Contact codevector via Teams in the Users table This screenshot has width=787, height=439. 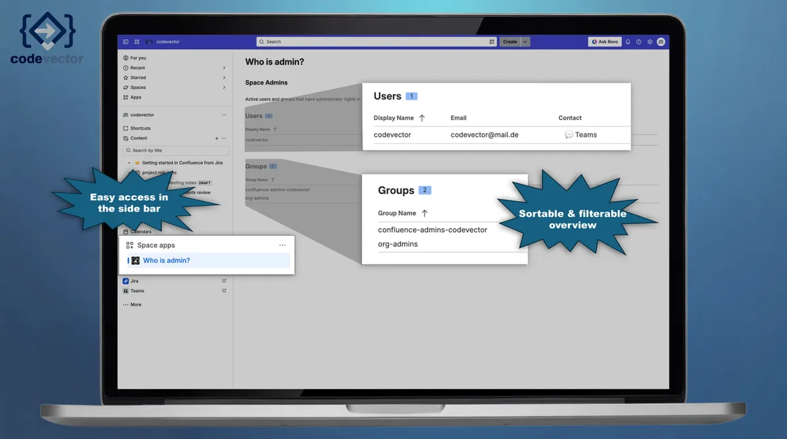[581, 134]
